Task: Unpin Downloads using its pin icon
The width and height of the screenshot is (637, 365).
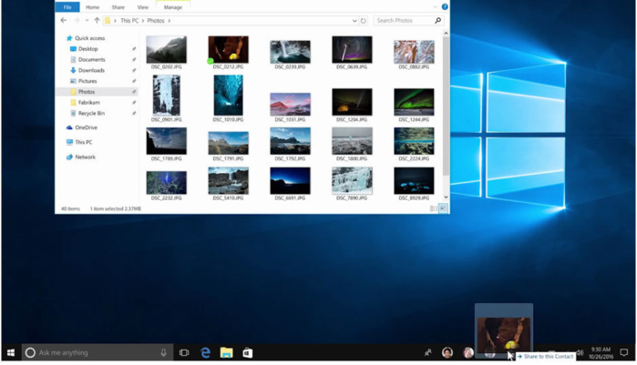Action: (134, 70)
